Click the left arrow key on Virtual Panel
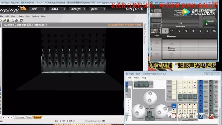This screenshot has height=125, width=222. click(x=180, y=97)
